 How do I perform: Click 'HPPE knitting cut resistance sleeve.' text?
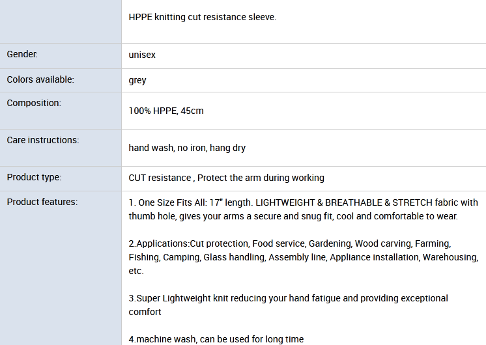tap(203, 17)
